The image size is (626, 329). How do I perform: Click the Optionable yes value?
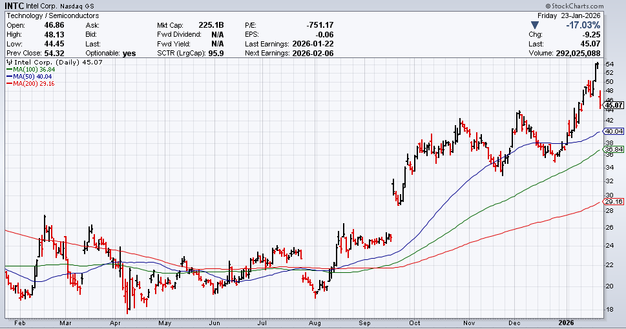pos(129,52)
